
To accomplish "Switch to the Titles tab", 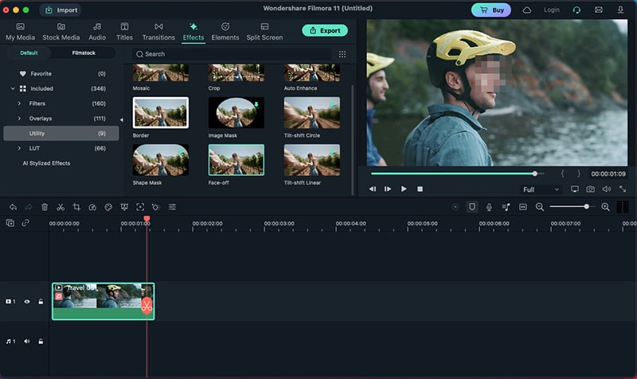I will (x=124, y=32).
